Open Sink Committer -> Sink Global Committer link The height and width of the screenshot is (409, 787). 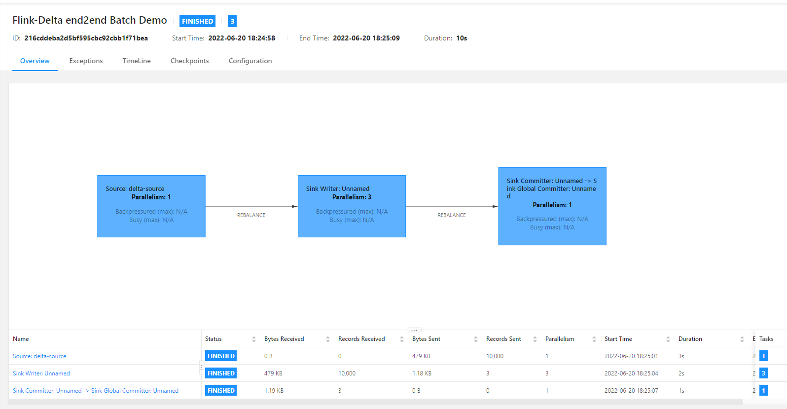click(96, 391)
